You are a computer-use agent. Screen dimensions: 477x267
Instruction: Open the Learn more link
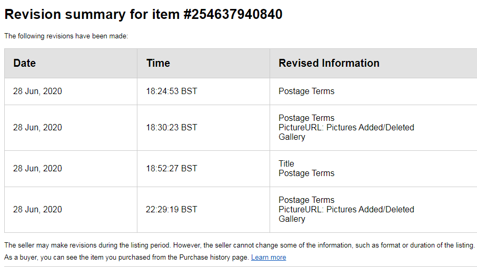269,258
